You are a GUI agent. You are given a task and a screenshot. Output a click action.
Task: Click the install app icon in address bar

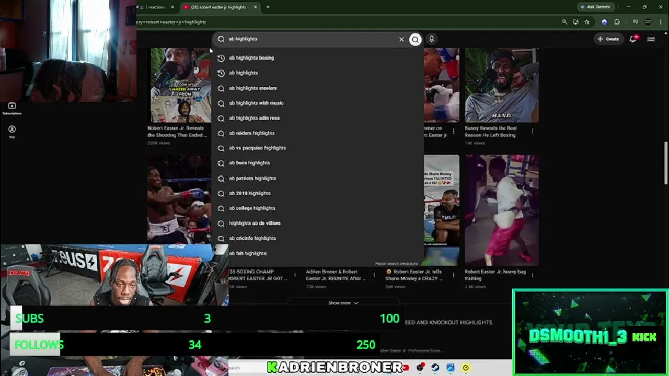[575, 22]
